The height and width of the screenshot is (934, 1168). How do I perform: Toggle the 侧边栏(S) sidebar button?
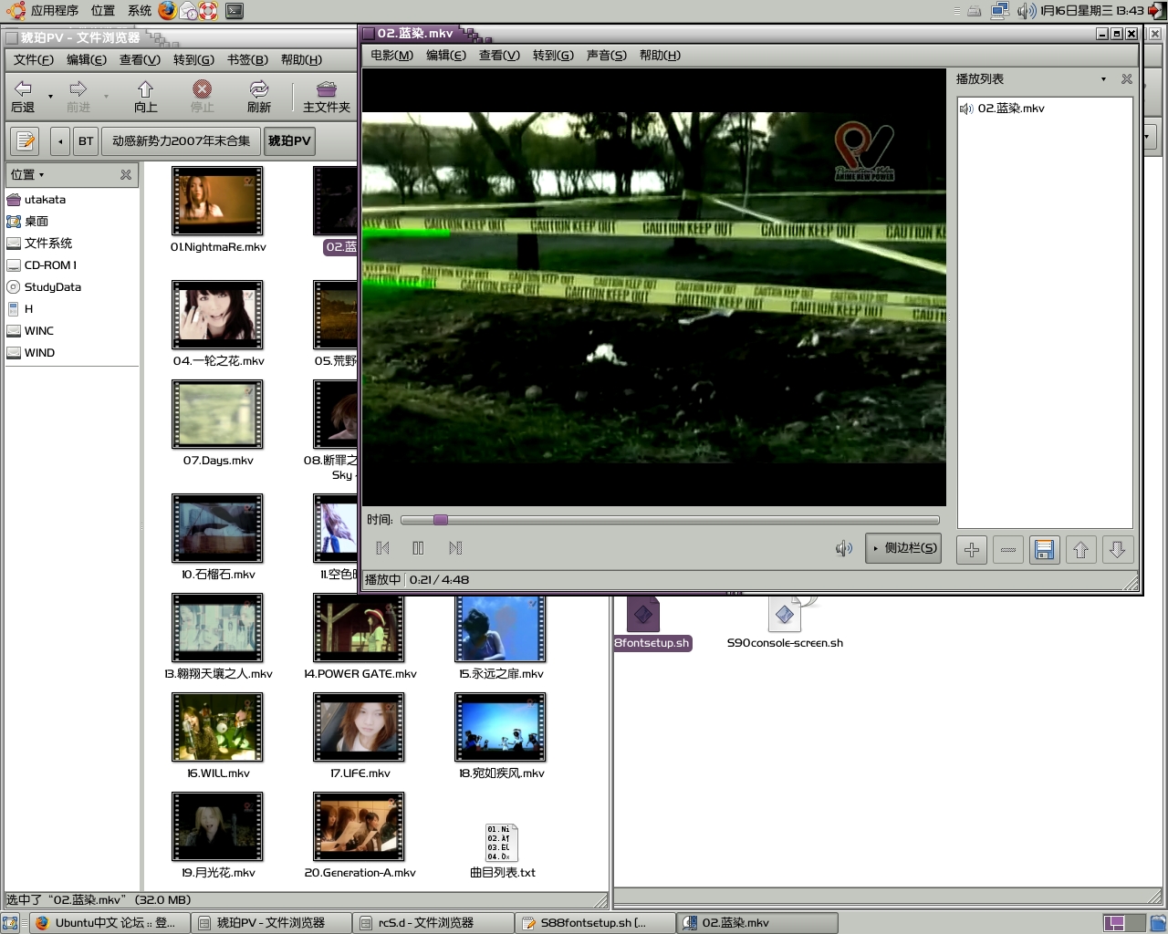[x=903, y=548]
